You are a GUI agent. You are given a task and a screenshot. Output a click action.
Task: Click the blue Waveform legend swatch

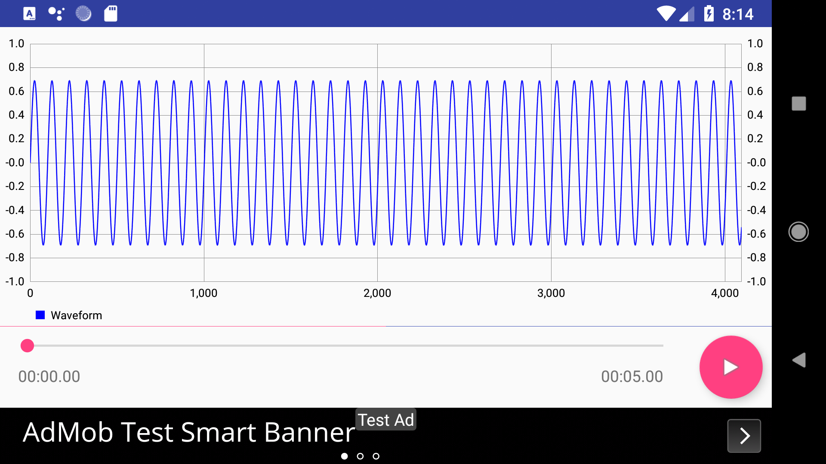pos(40,315)
